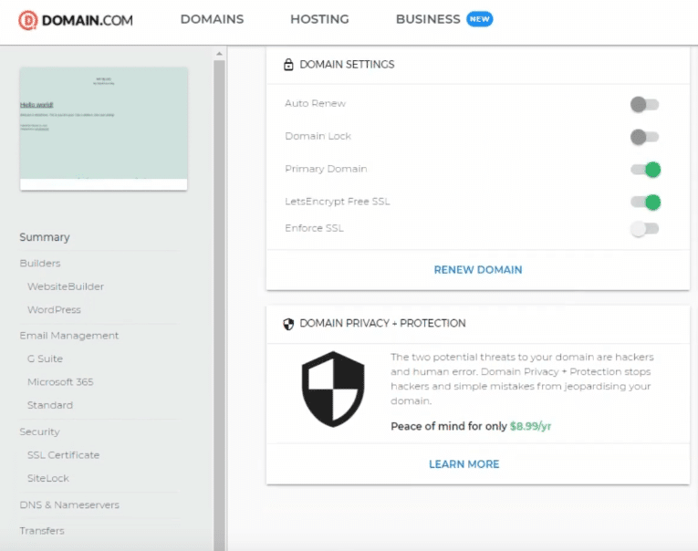The height and width of the screenshot is (551, 698).
Task: Select Standard email option
Action: click(x=50, y=405)
